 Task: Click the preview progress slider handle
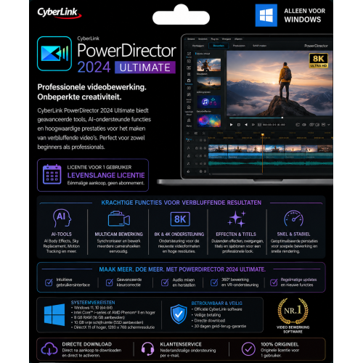pos(282,118)
